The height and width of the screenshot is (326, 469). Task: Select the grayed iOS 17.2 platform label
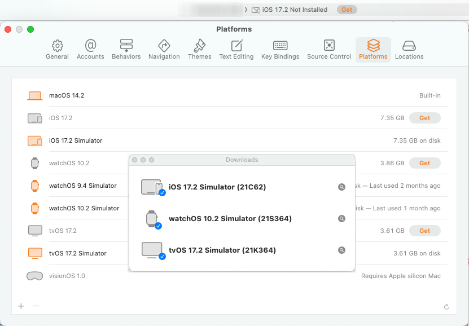click(x=61, y=118)
